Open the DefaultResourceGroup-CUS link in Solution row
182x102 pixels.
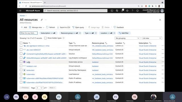pos(102,54)
